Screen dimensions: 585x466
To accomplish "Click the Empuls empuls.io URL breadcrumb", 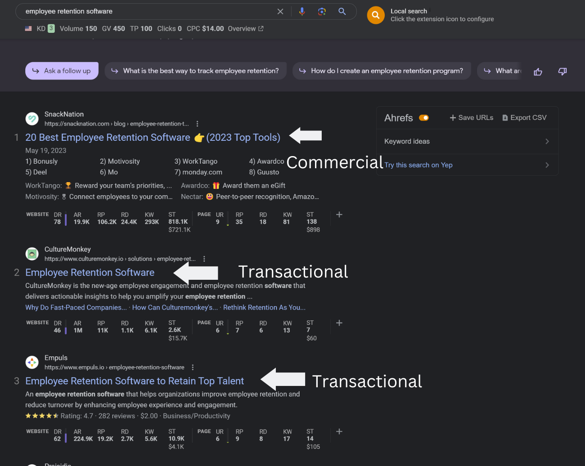I will point(114,367).
